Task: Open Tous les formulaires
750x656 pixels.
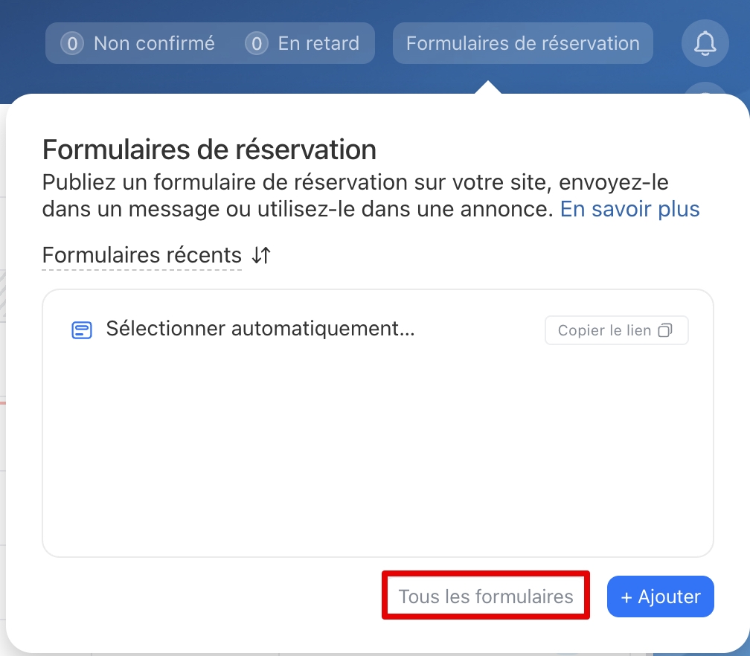Action: click(486, 596)
